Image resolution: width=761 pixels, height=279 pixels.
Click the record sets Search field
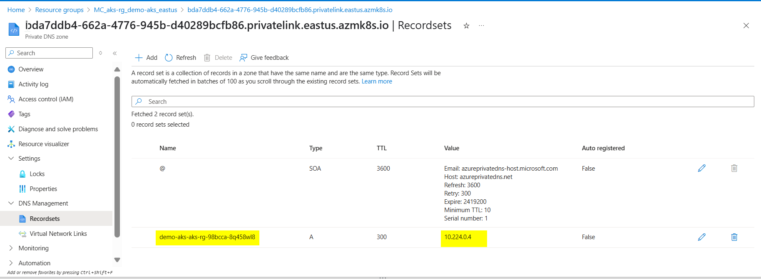(x=443, y=101)
